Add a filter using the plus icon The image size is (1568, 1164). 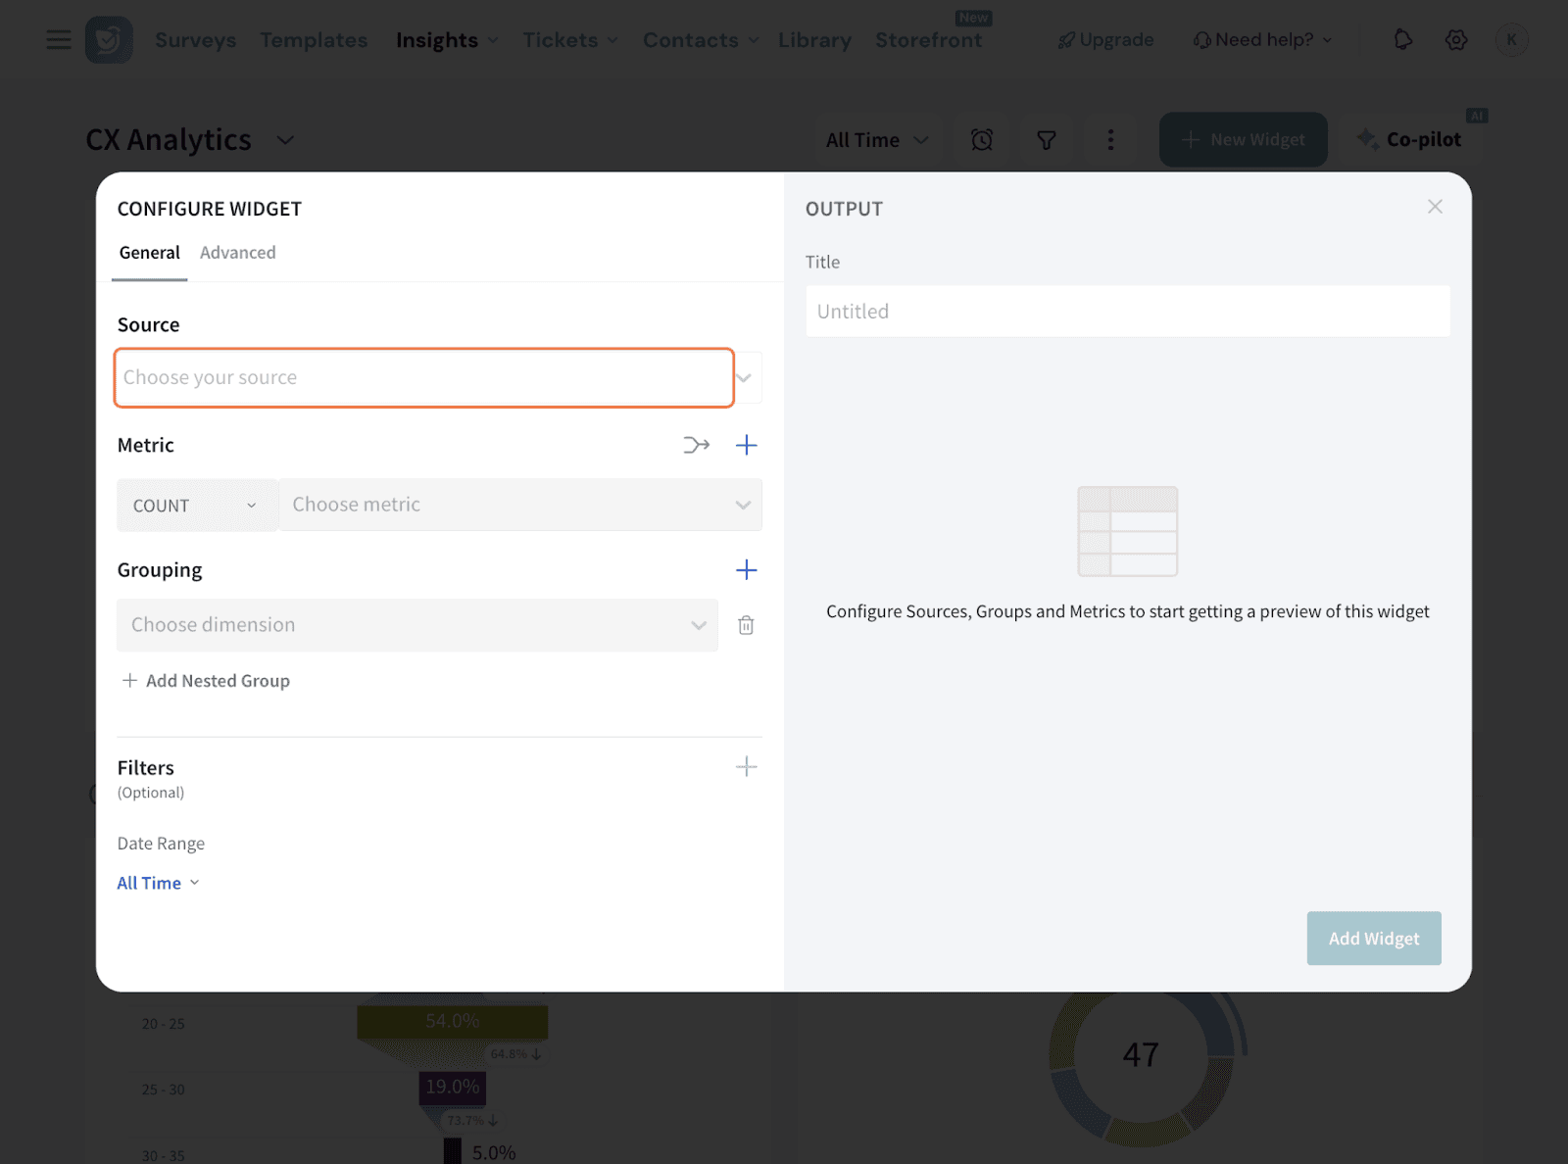point(746,767)
